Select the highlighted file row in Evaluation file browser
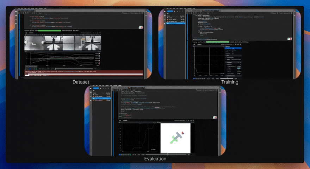Viewport: 310px width, 169px height. click(101, 99)
